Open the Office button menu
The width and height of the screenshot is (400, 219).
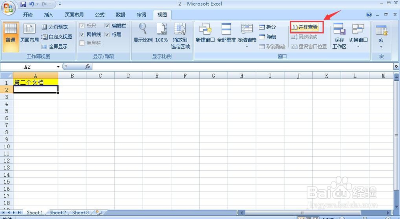[8, 8]
